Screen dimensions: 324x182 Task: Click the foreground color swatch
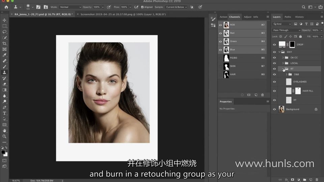pos(3,152)
